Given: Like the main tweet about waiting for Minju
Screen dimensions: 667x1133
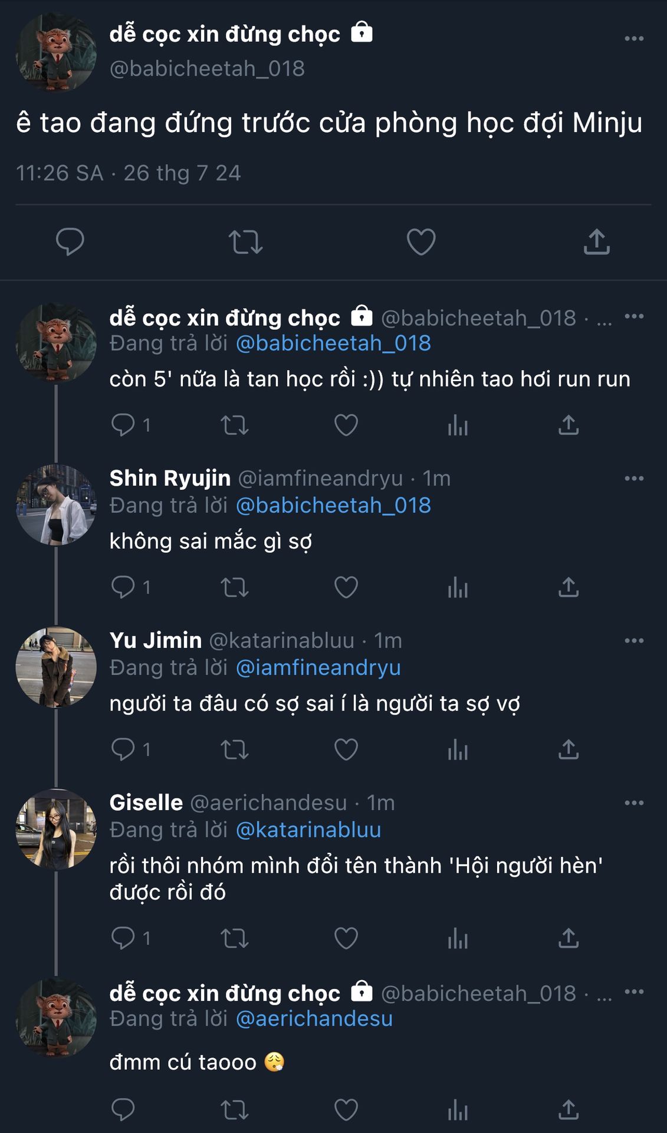Looking at the screenshot, I should click(421, 242).
